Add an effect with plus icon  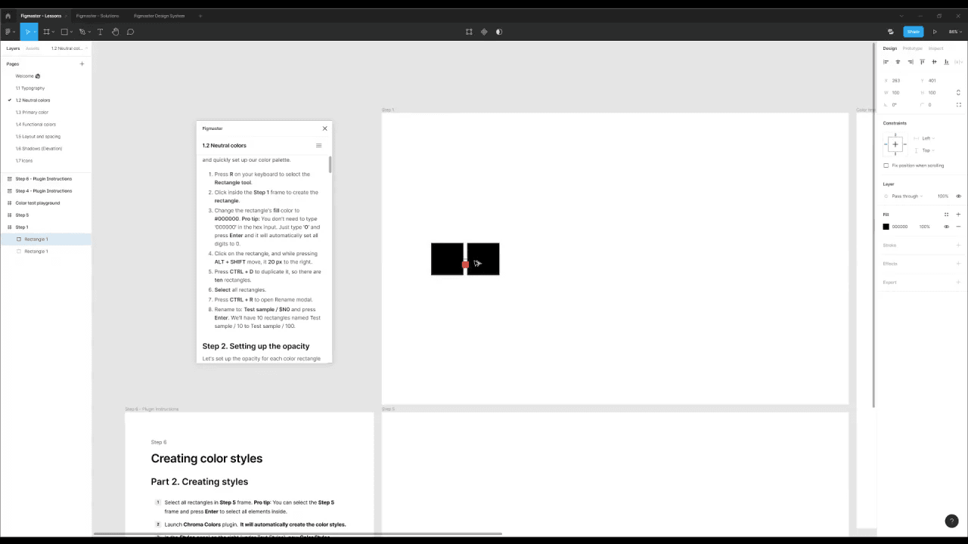coord(958,264)
